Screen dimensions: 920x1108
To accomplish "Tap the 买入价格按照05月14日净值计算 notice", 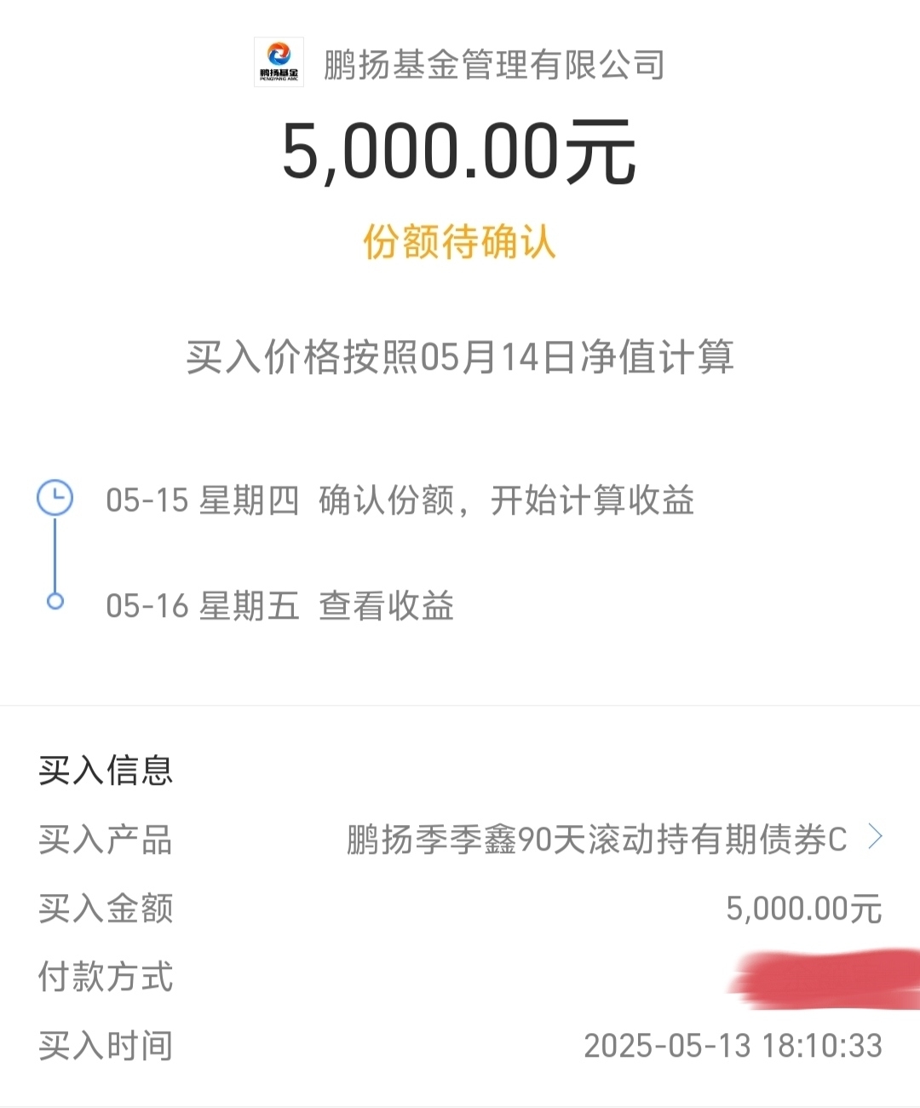I will (x=460, y=356).
